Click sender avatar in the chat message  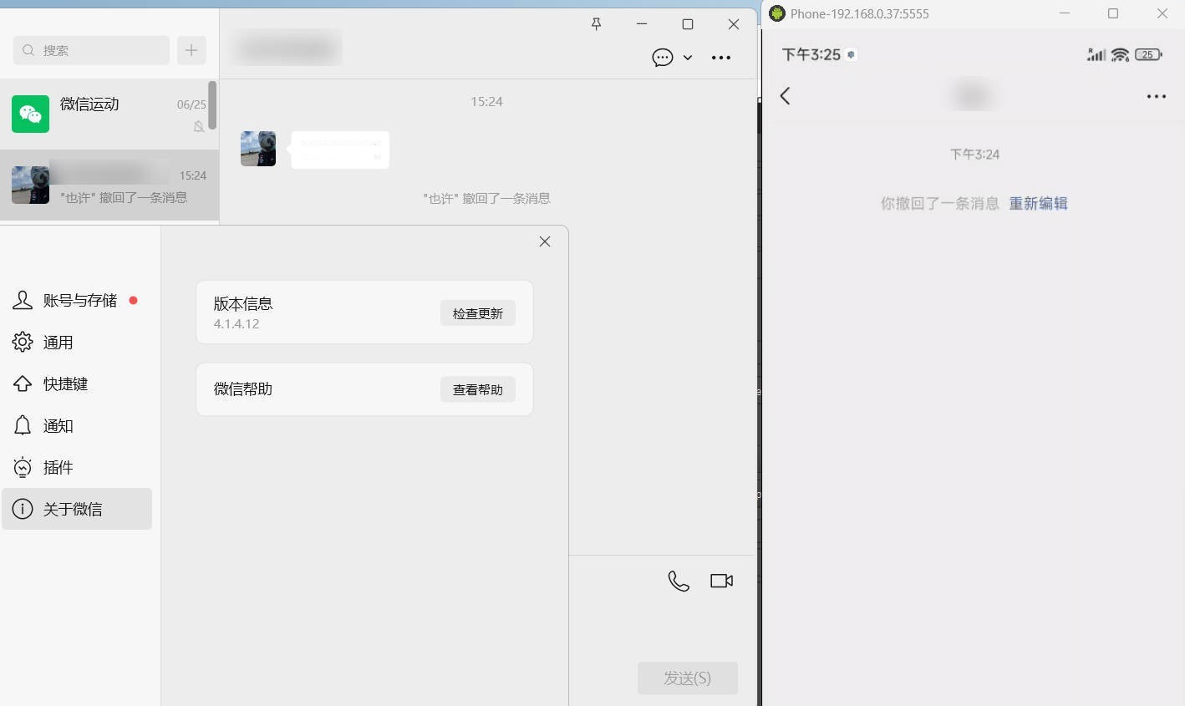tap(258, 149)
